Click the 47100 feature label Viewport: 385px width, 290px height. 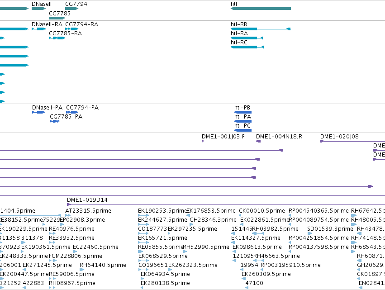254,283
